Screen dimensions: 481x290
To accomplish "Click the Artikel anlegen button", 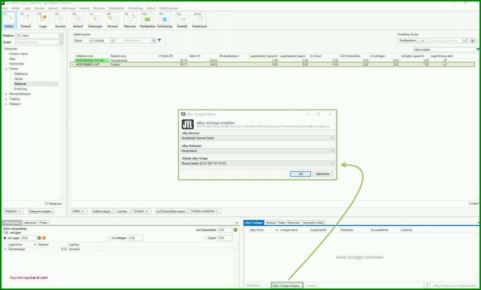I will click(x=102, y=211).
